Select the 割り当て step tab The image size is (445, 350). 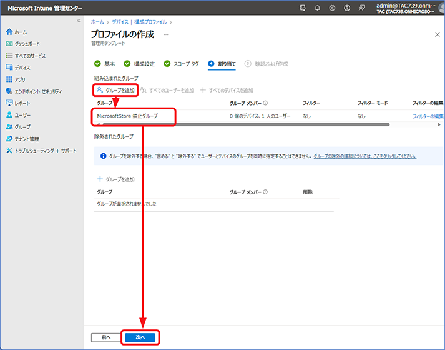click(x=222, y=64)
